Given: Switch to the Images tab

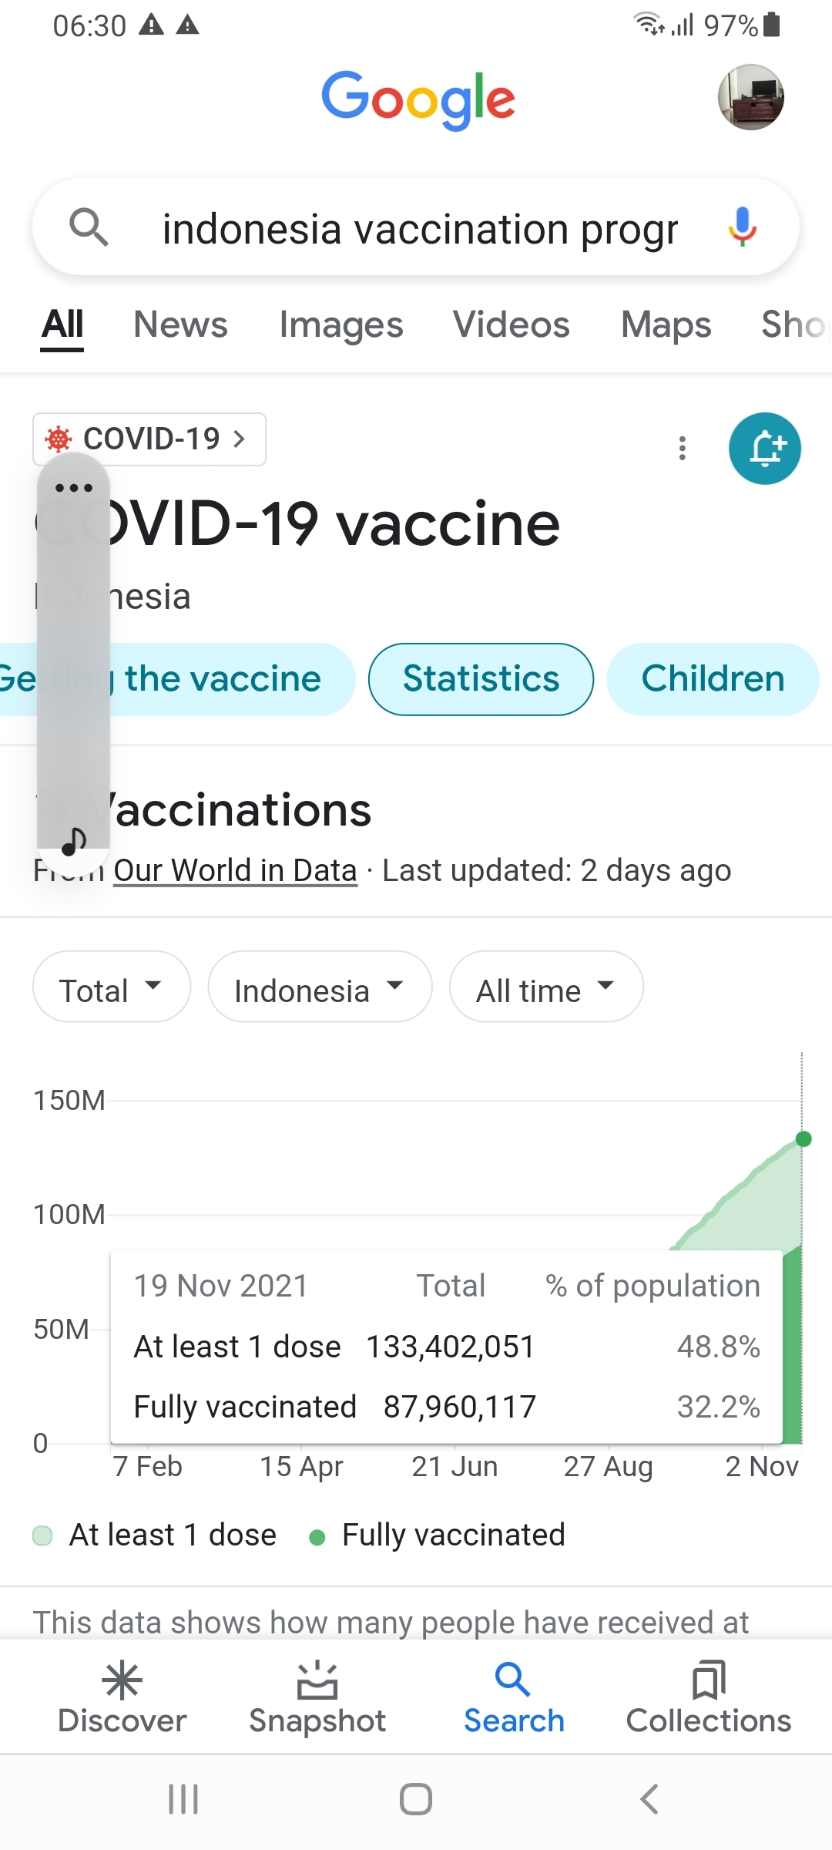Looking at the screenshot, I should pyautogui.click(x=341, y=325).
